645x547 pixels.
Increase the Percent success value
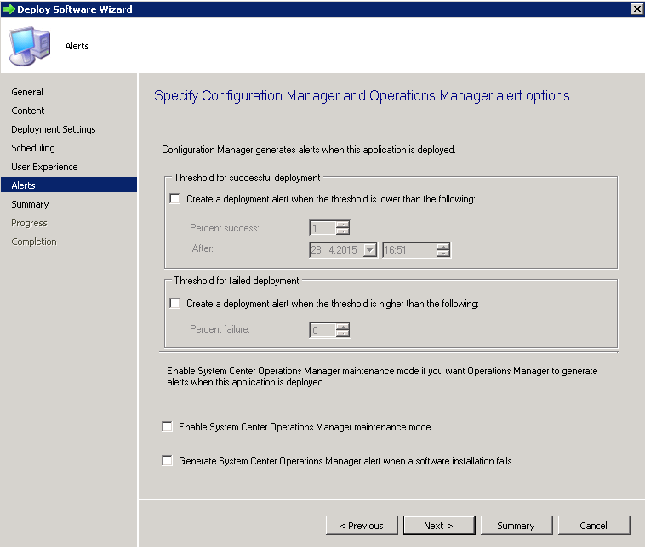click(x=342, y=225)
